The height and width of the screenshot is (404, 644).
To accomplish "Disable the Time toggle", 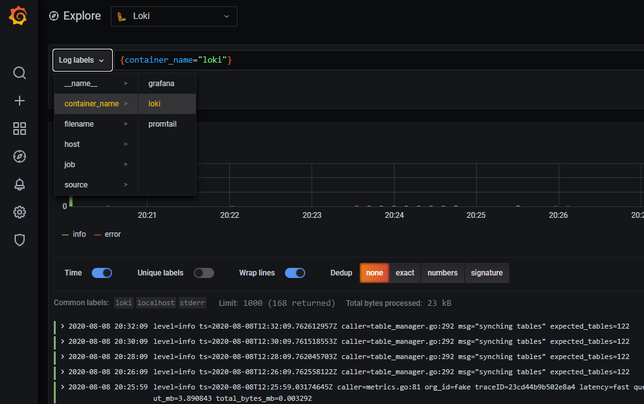I will click(101, 272).
